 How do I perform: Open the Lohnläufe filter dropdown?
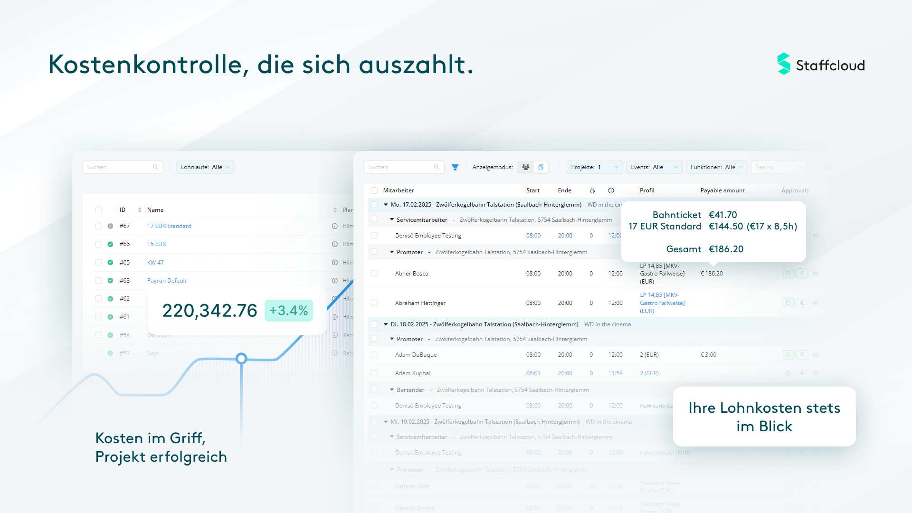tap(205, 167)
